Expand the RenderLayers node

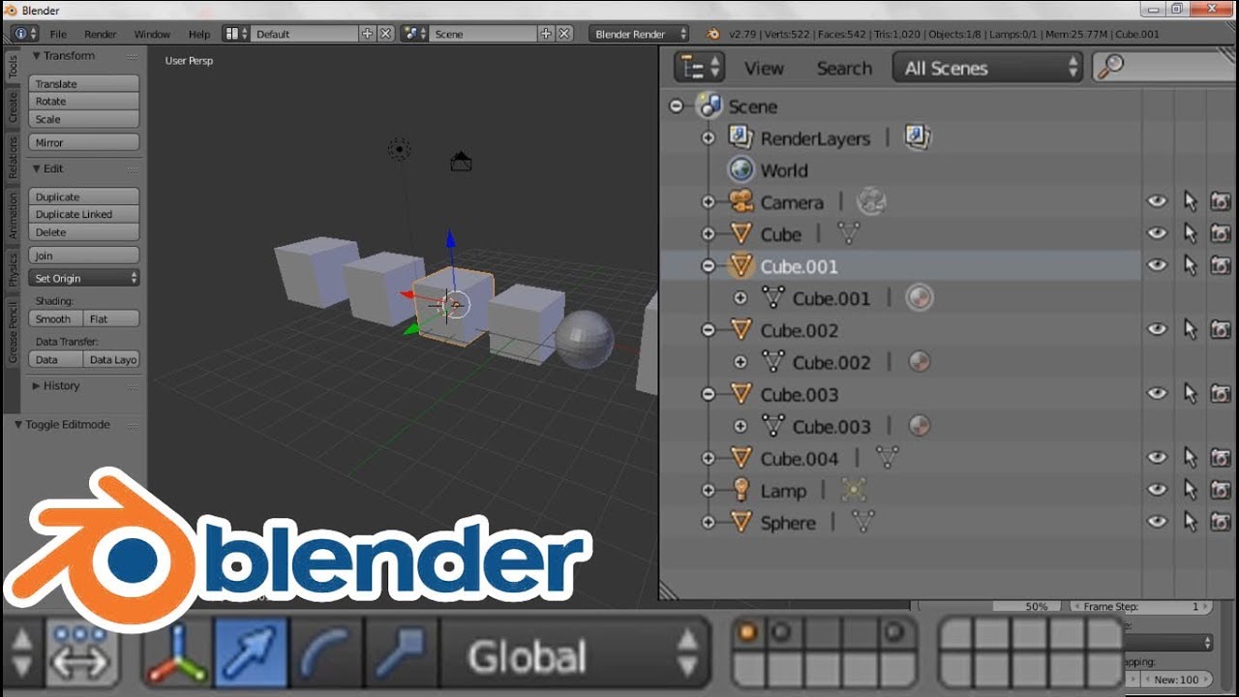click(709, 138)
